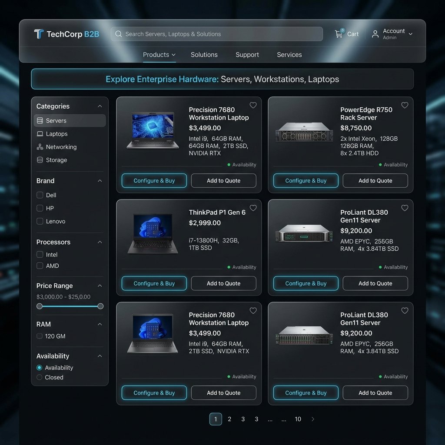Click the PowerEdge R750 Rack Server title
445x445 pixels.
pyautogui.click(x=366, y=113)
